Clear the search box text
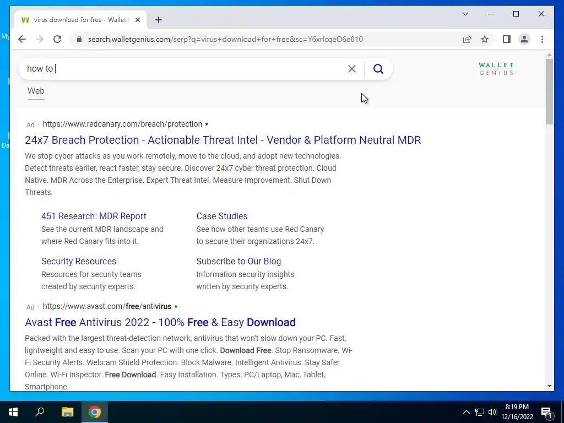Viewport: 564px width, 423px height. click(352, 69)
